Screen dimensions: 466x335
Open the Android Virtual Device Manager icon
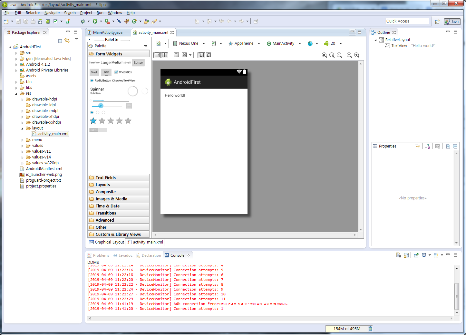pos(48,21)
